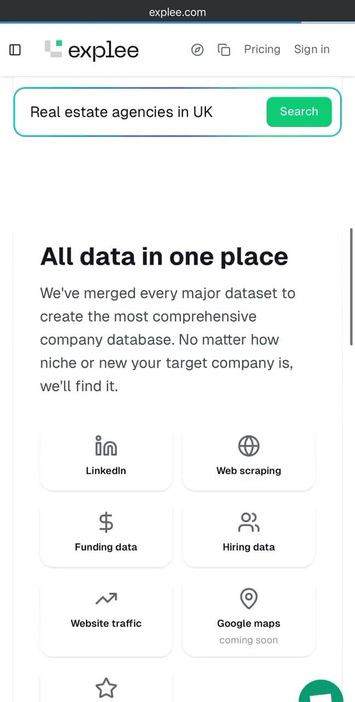355x702 pixels.
Task: Tap the explee.com address bar
Action: (177, 12)
